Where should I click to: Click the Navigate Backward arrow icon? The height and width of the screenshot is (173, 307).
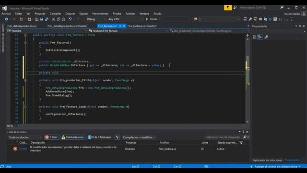(6, 19)
